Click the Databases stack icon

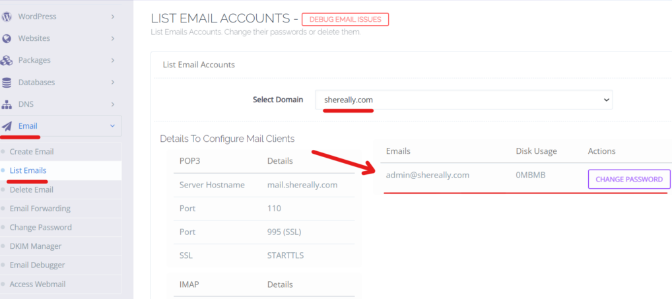coord(7,83)
